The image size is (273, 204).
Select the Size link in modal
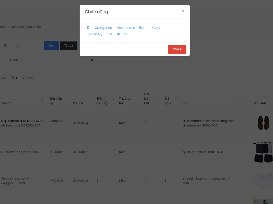(141, 27)
